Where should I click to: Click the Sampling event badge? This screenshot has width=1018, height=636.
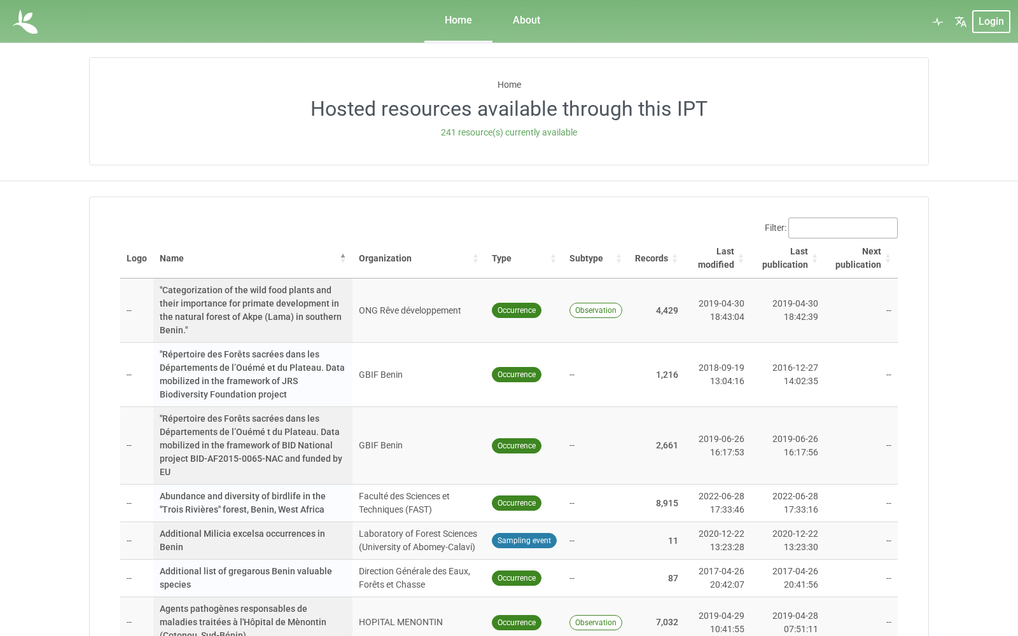coord(524,541)
